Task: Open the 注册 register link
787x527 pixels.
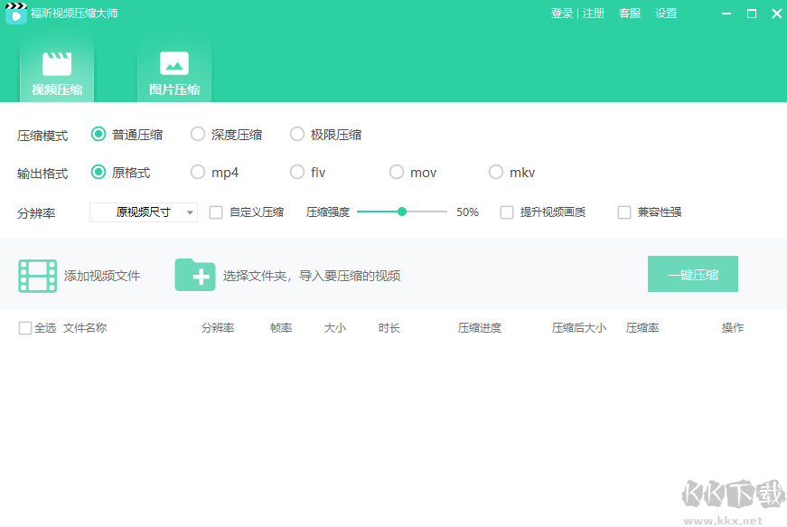Action: 594,14
